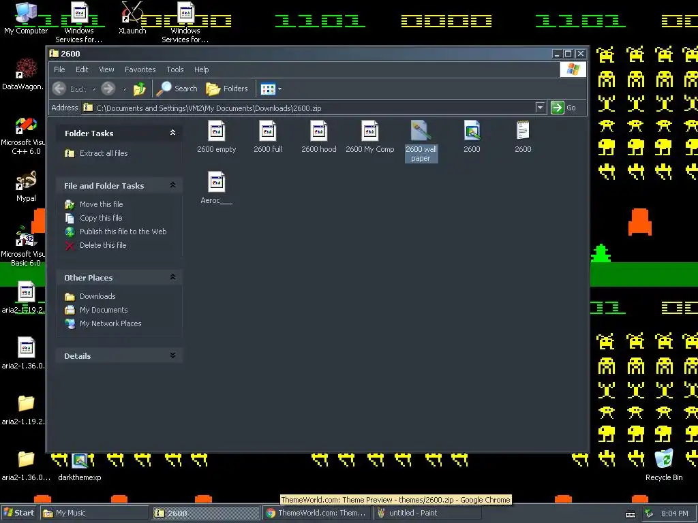Screen dimensions: 698x523
Task: Open the Help menu
Action: [x=201, y=69]
